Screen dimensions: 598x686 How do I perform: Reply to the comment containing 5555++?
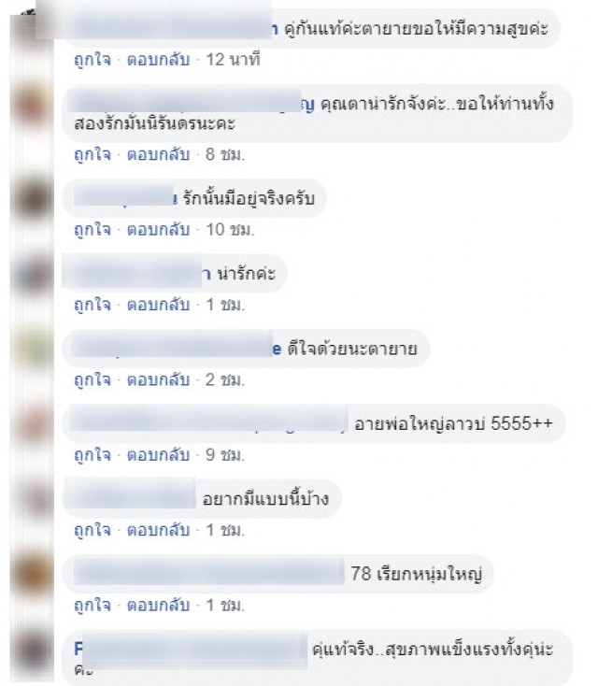click(x=158, y=455)
